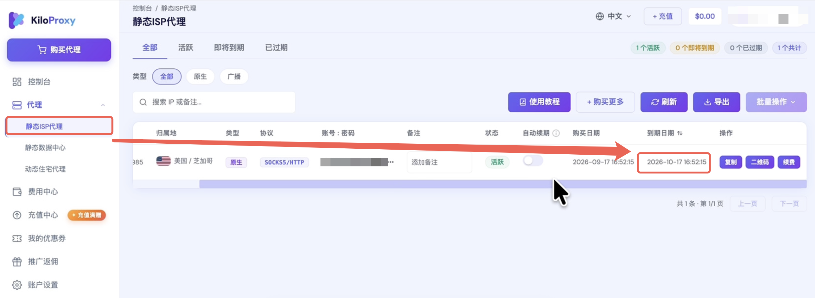
Task: Click the shopping cart icon in 购买代理
Action: coord(42,50)
